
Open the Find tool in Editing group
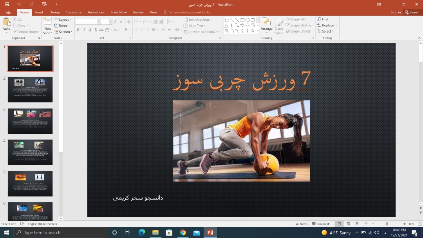point(323,19)
